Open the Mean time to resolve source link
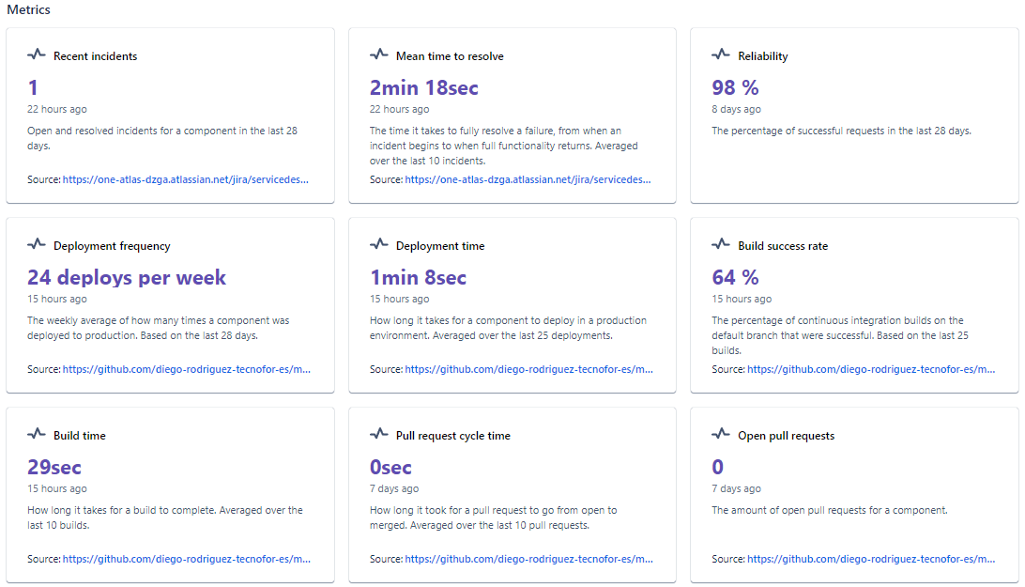Screen dimensions: 1025x587 click(528, 179)
